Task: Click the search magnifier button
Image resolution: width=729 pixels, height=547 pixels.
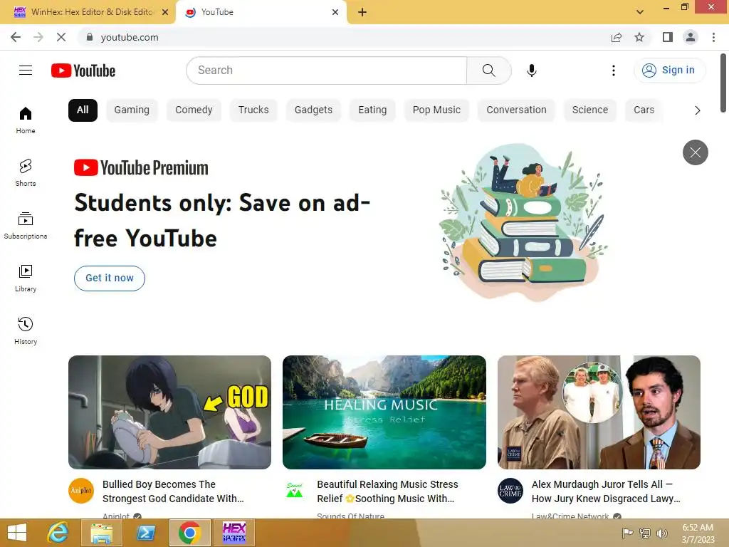Action: click(x=488, y=71)
